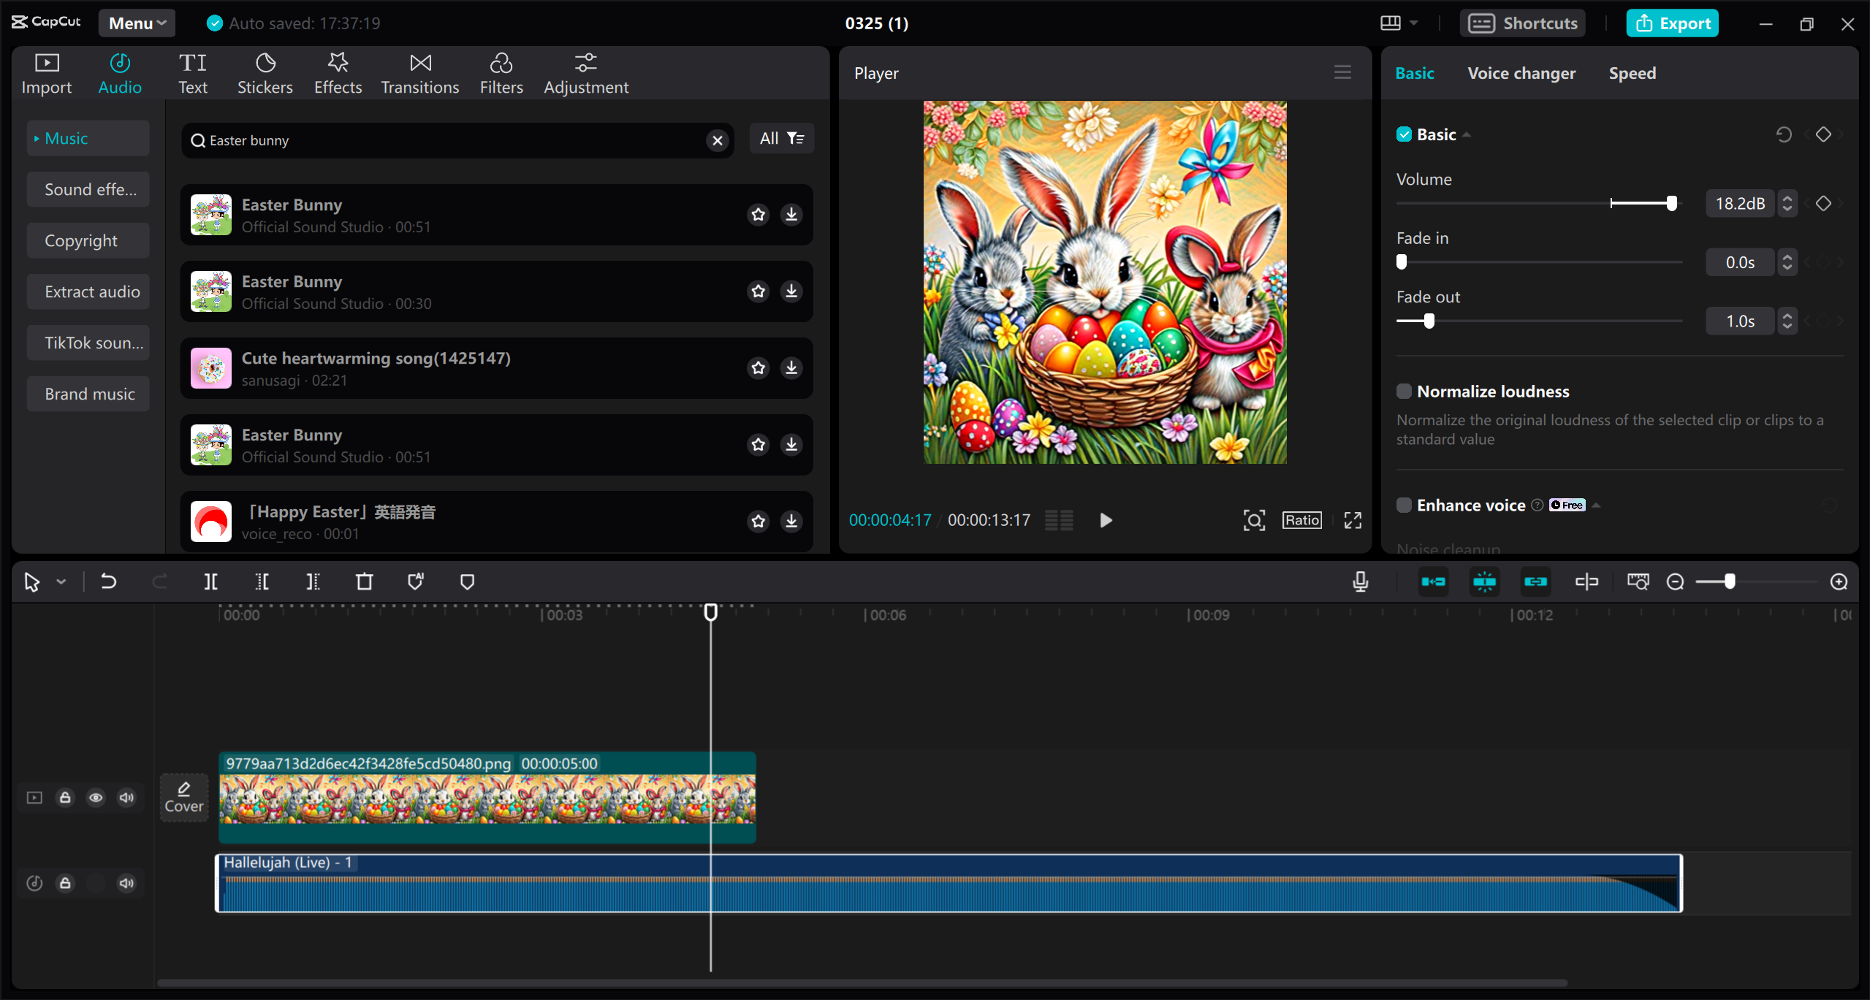Collapse the Basic settings section

coord(1467,134)
